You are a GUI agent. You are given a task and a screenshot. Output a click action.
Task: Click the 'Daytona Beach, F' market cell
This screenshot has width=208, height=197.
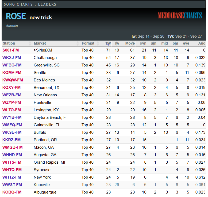[x=50, y=117]
